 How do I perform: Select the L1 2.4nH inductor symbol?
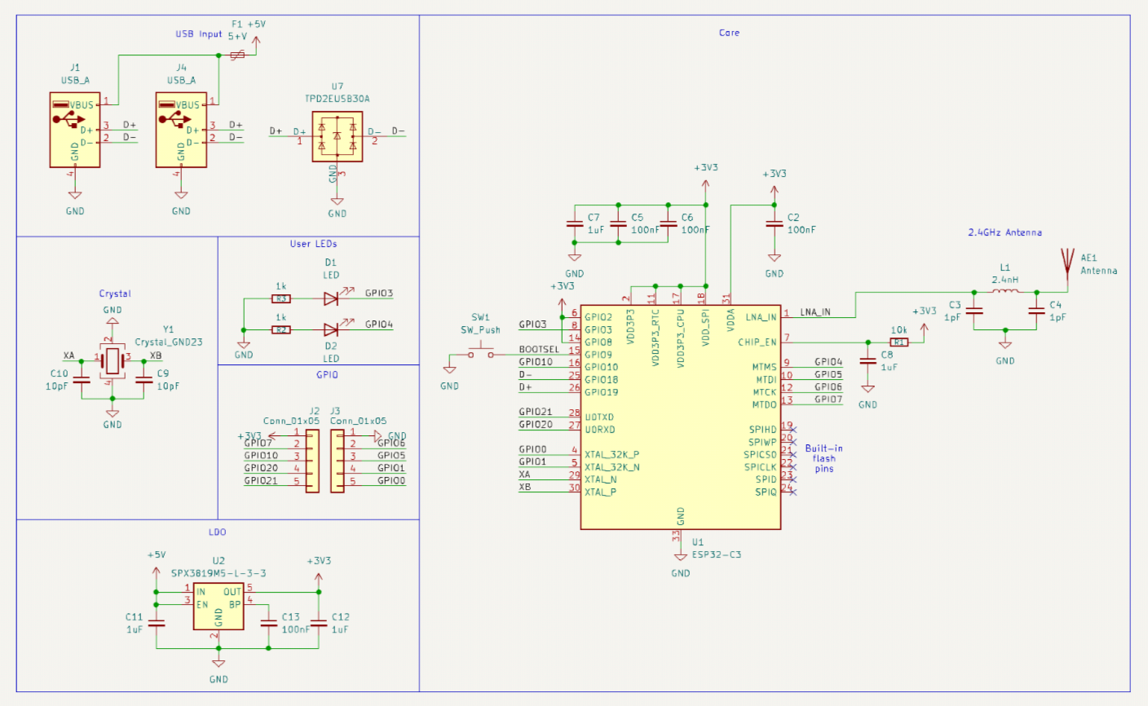1005,291
